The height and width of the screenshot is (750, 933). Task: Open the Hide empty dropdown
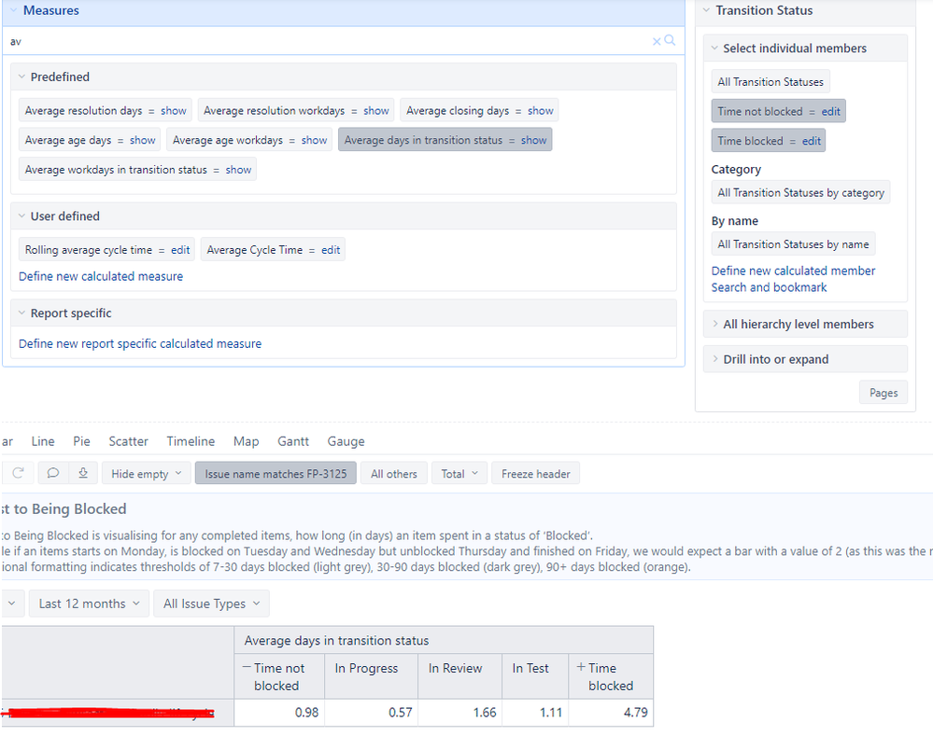pos(147,474)
